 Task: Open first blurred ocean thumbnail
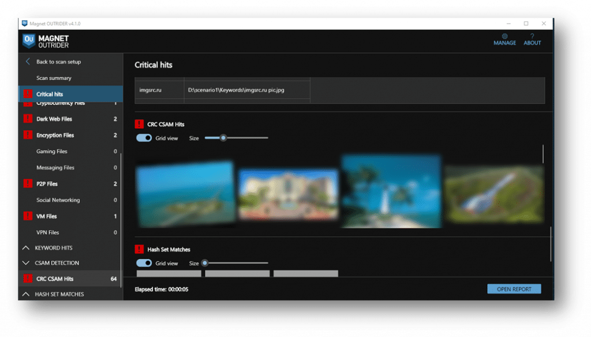click(x=185, y=194)
